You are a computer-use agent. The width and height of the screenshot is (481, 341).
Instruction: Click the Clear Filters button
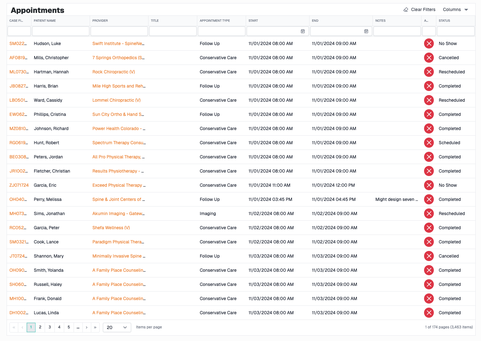point(423,9)
